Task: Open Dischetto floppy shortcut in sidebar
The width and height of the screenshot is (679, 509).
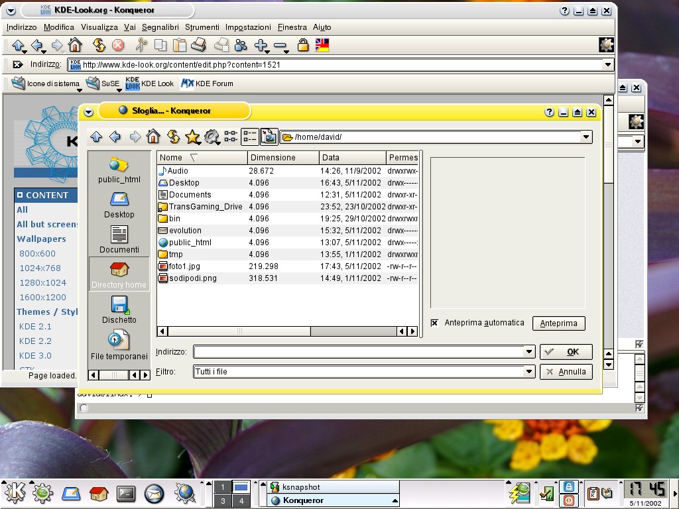Action: pyautogui.click(x=119, y=310)
